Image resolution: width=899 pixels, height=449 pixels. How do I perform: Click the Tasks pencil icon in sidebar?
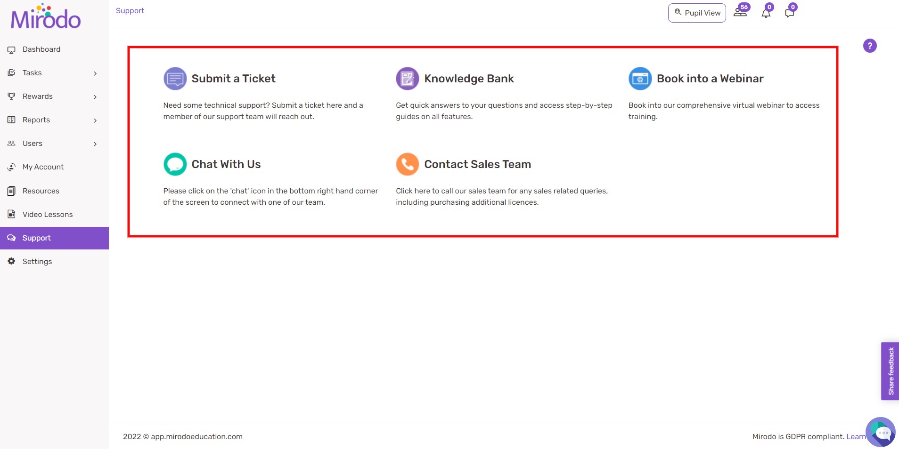(11, 73)
